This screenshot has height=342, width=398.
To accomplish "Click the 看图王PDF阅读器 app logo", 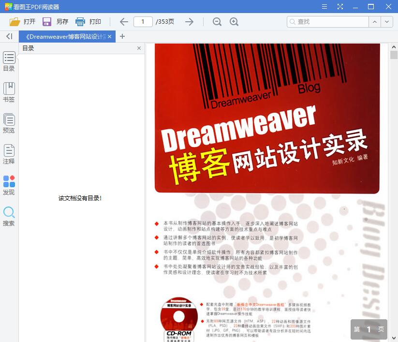I will click(8, 7).
